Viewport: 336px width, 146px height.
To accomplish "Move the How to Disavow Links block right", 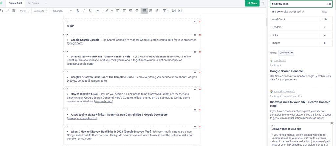I will pyautogui.click(x=67, y=89).
